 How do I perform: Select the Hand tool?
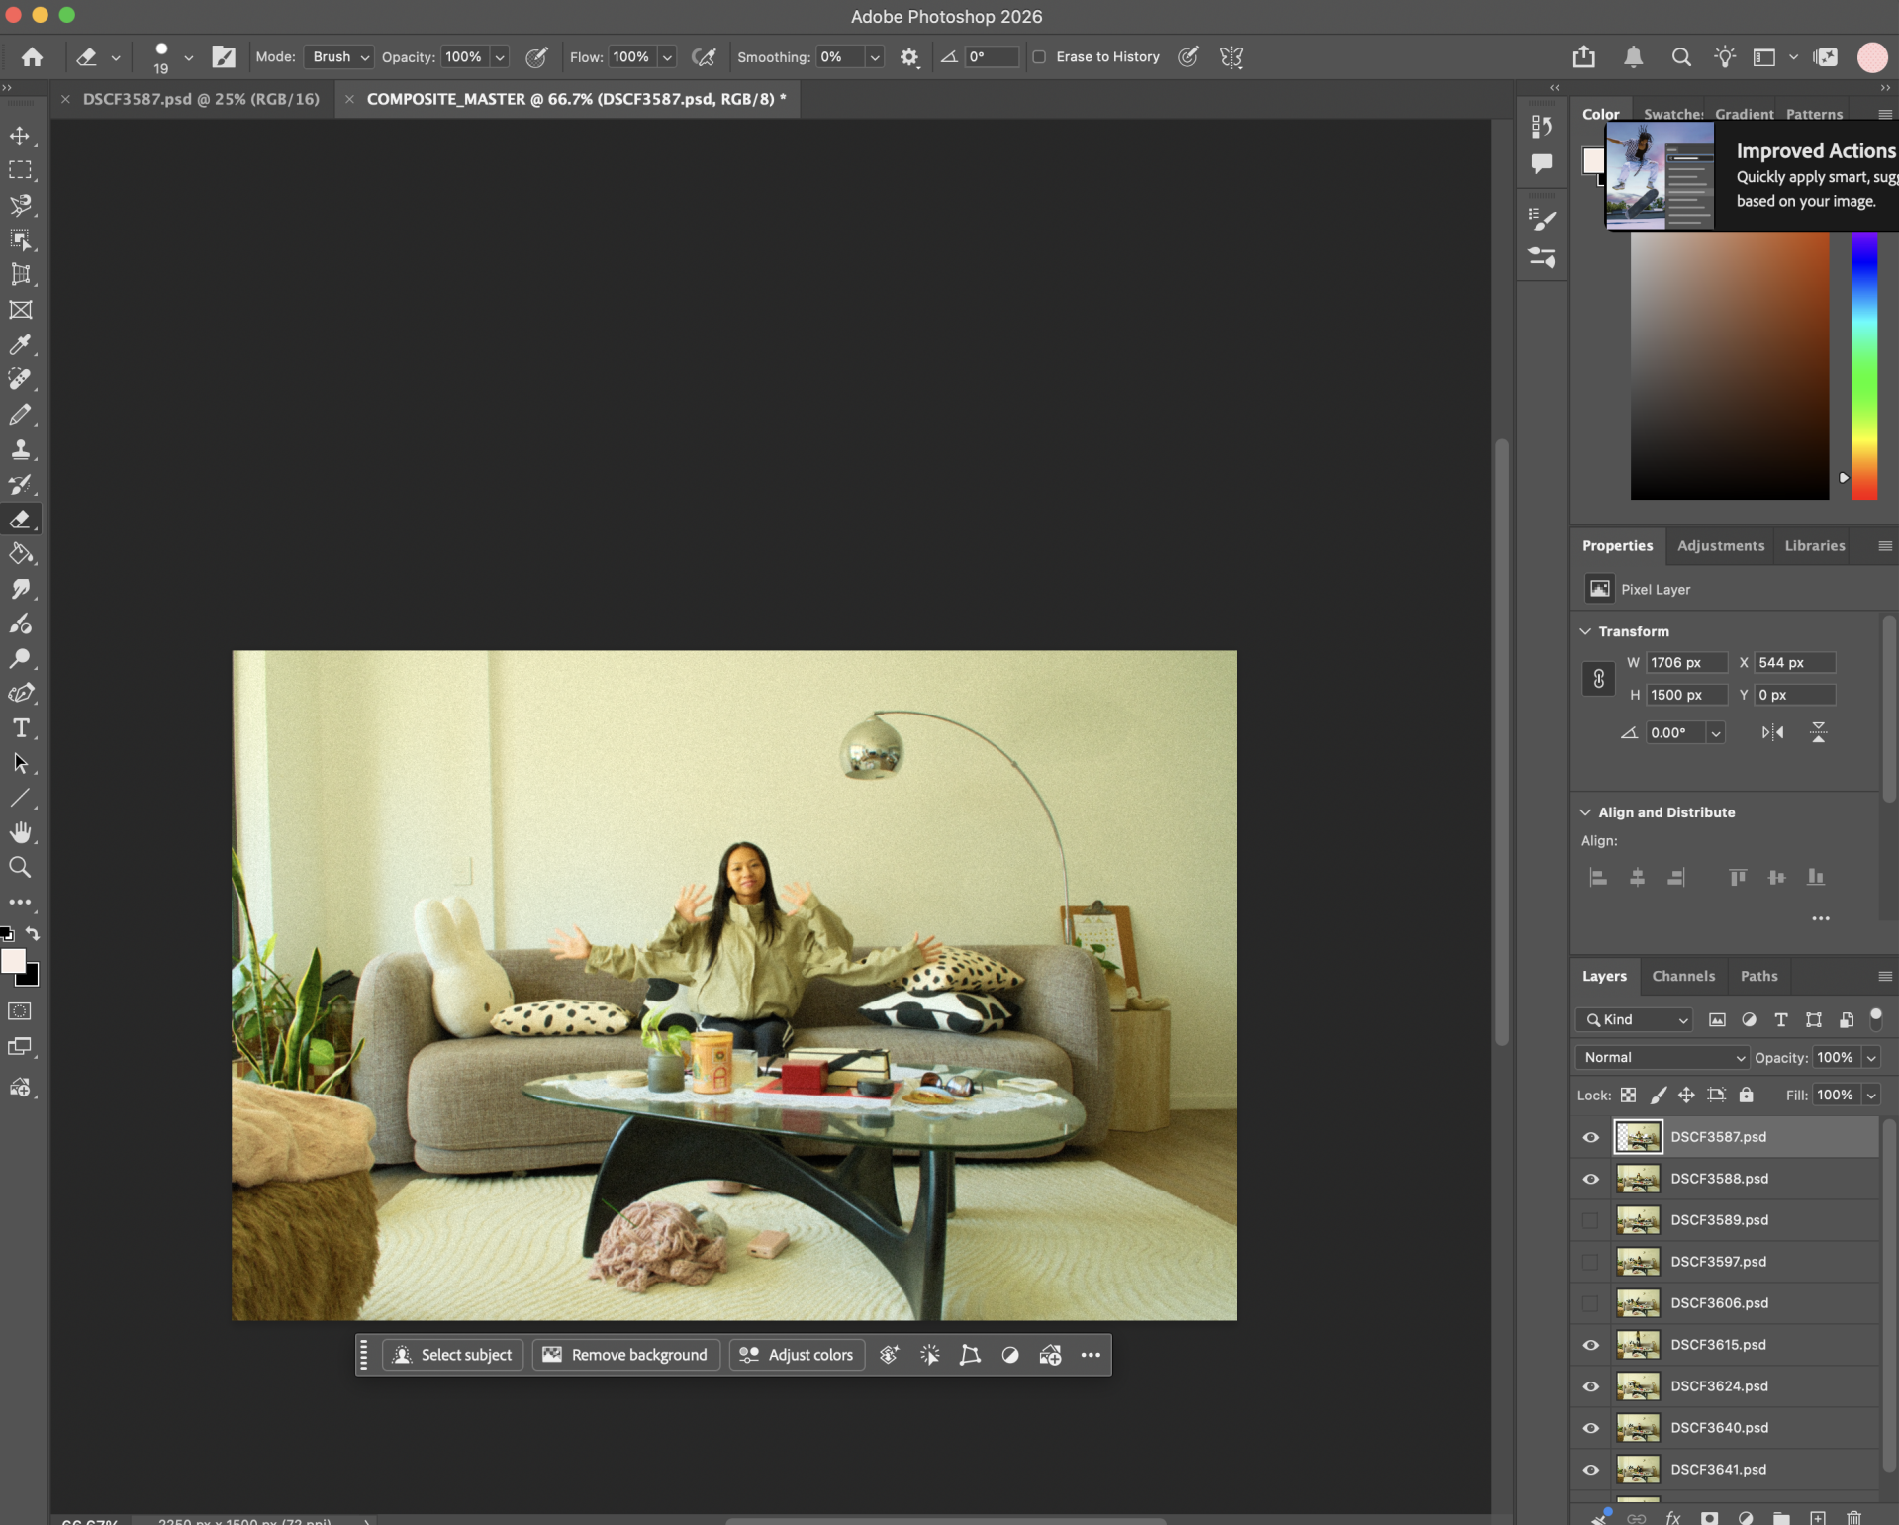click(x=20, y=832)
